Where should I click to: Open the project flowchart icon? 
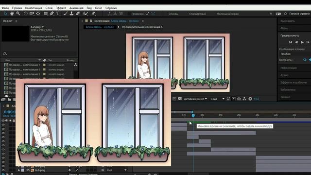pyautogui.click(x=76, y=65)
